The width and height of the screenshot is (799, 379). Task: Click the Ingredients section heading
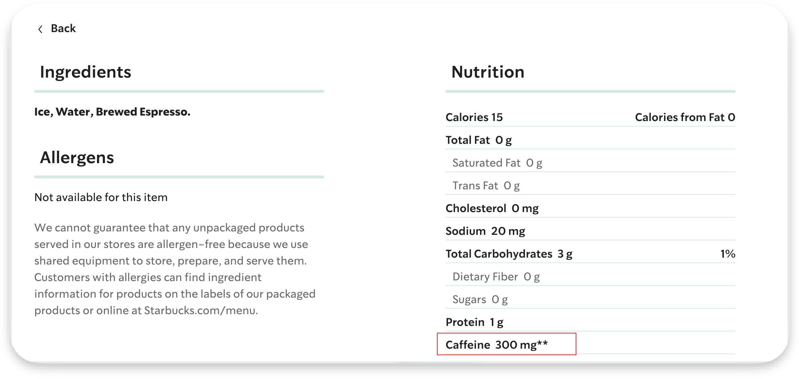point(86,72)
